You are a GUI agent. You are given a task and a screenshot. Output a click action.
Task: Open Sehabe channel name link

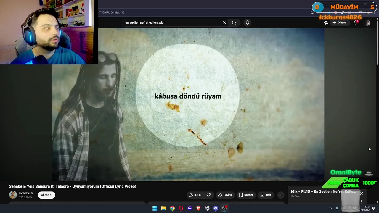click(25, 193)
